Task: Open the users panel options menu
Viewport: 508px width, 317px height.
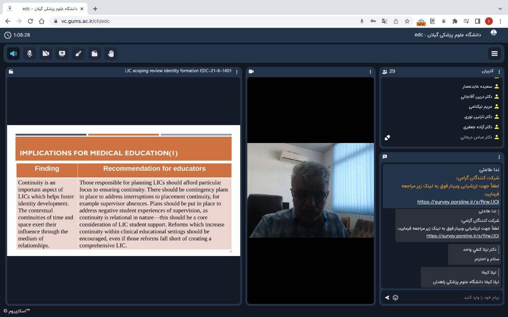Action: pyautogui.click(x=499, y=72)
